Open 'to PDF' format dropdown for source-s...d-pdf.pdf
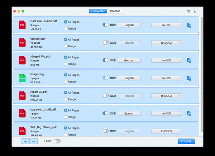Viewport: 215px width, 156px height. tap(167, 114)
